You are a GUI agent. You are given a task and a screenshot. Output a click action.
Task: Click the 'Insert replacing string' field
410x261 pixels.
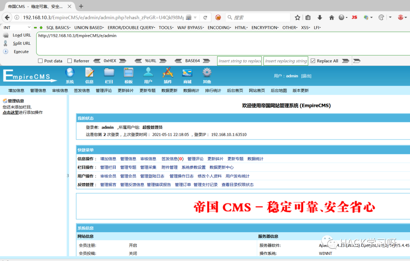(x=286, y=61)
